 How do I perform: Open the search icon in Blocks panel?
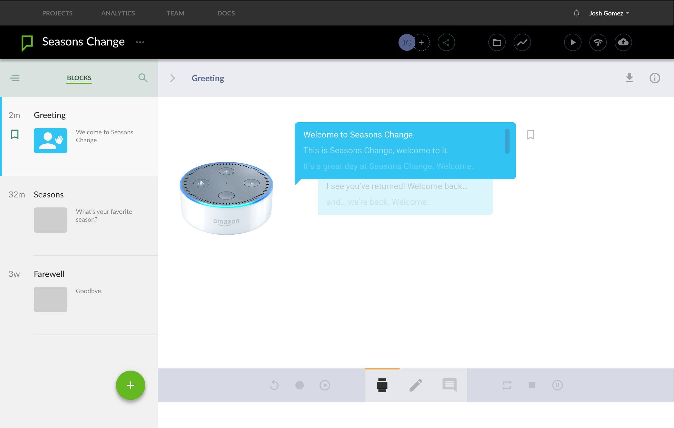143,78
